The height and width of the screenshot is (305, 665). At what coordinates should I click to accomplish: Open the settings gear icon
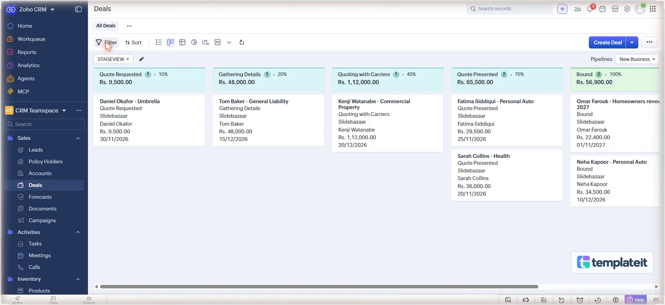[627, 9]
